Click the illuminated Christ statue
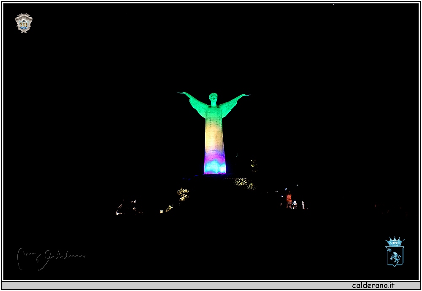 click(214, 133)
